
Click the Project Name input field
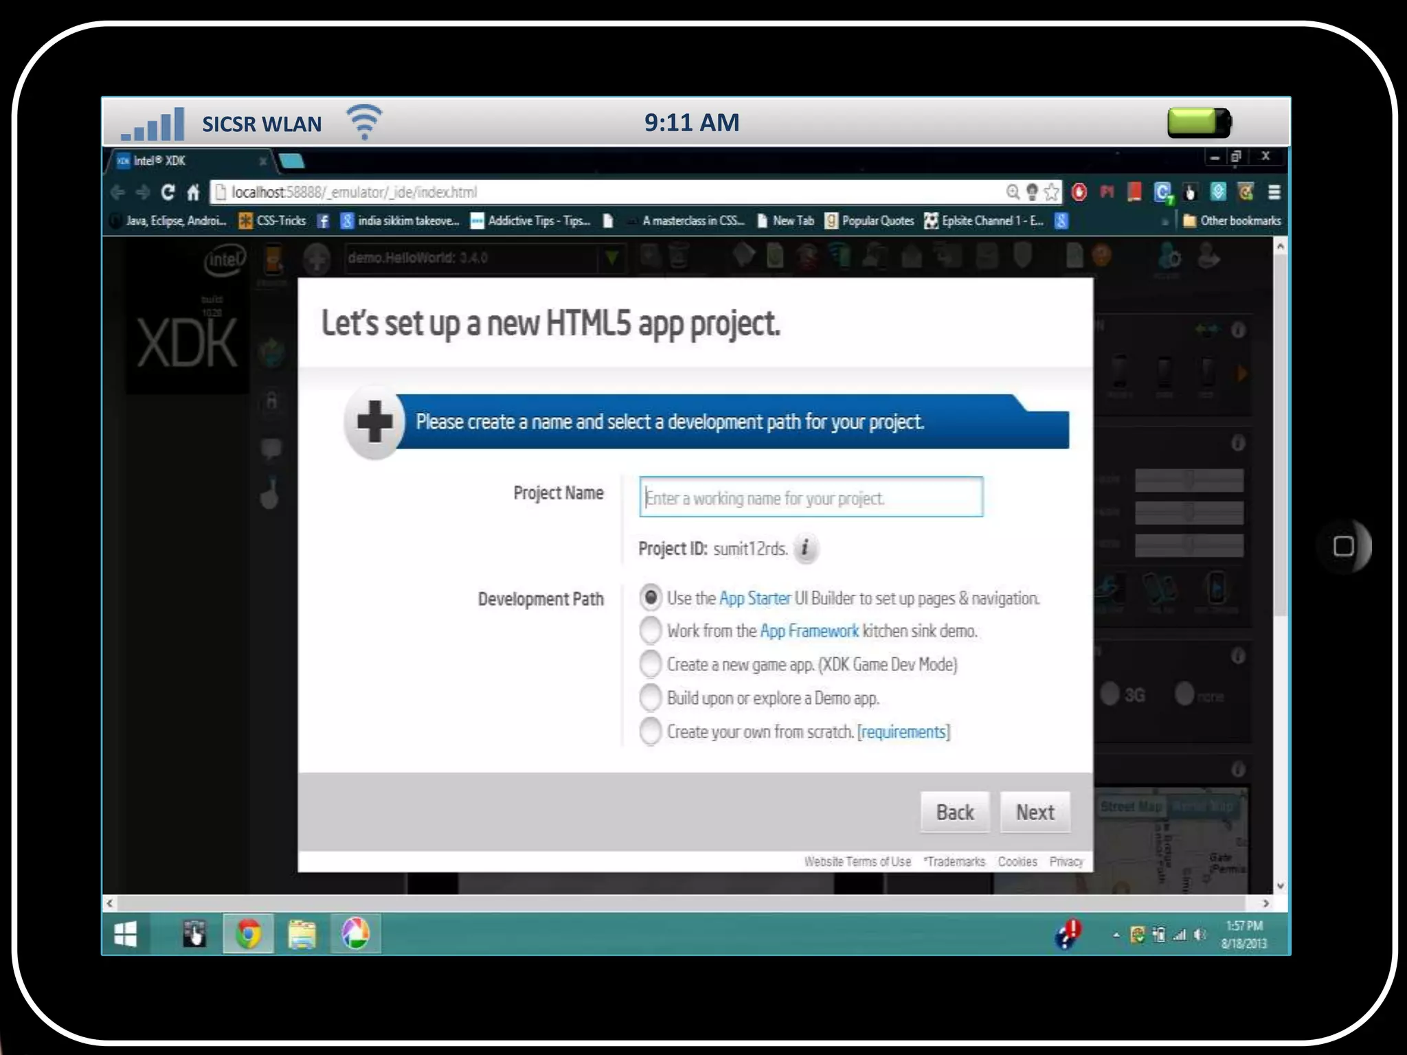tap(811, 497)
